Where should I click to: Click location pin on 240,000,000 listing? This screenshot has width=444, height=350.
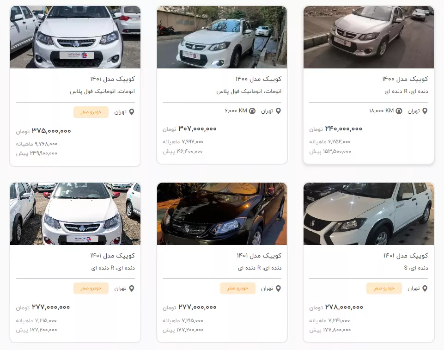pyautogui.click(x=425, y=111)
